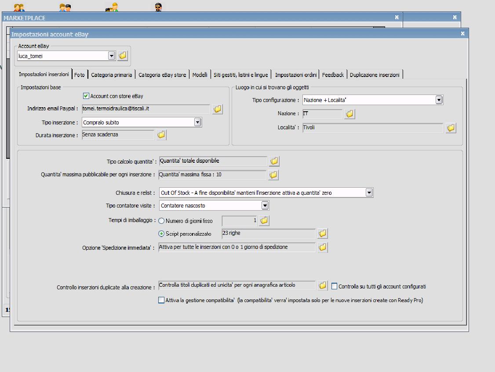Viewport: 495px width, 372px height.
Task: Open the Impostazioni ordini tab
Action: (x=296, y=75)
